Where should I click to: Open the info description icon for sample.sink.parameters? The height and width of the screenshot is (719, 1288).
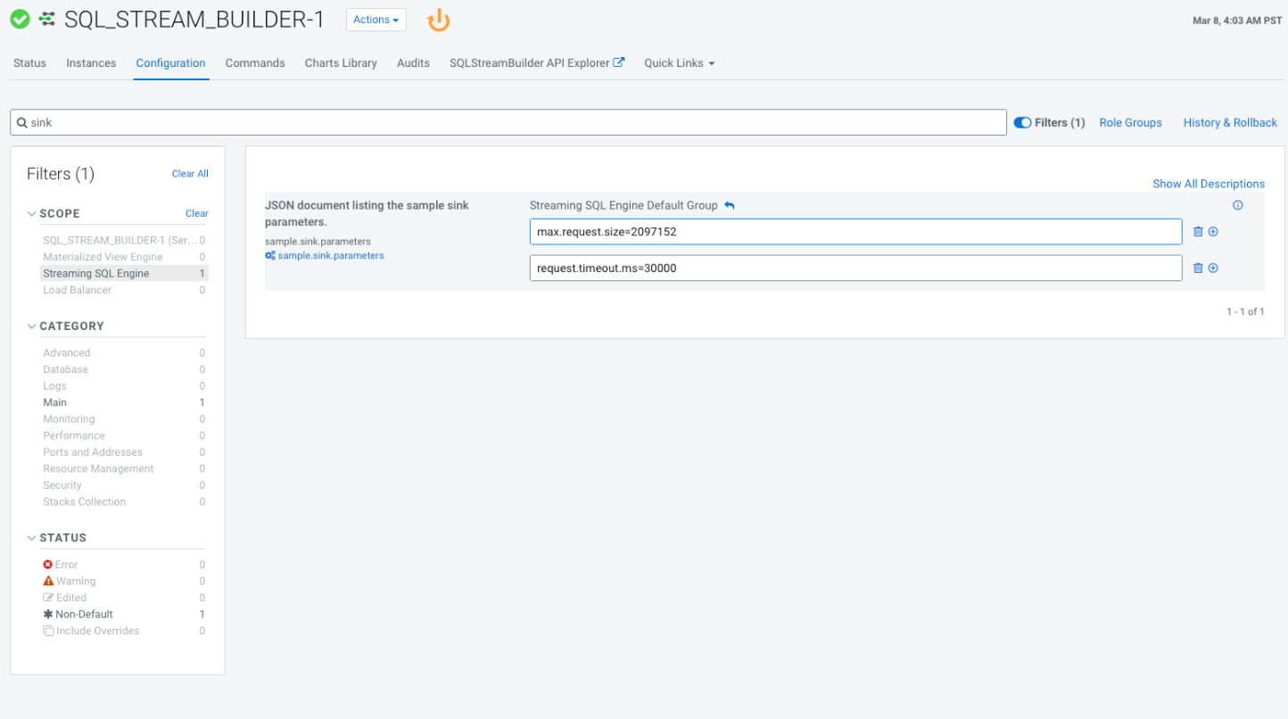click(1238, 205)
